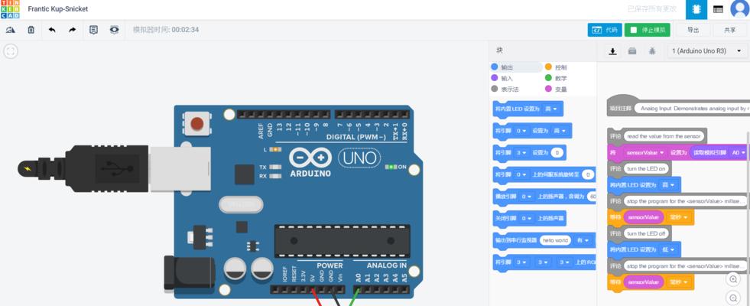The width and height of the screenshot is (750, 306).
Task: Click the rotate part icon in toolbar
Action: (x=11, y=30)
